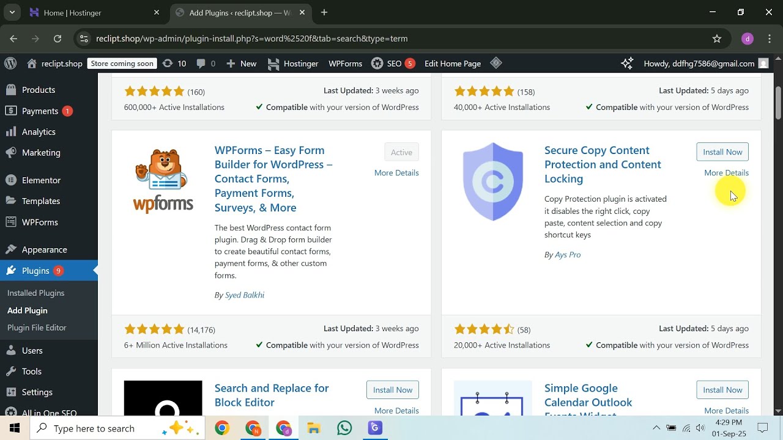Open Chrome three-dot menu
Image resolution: width=783 pixels, height=440 pixels.
[x=770, y=38]
